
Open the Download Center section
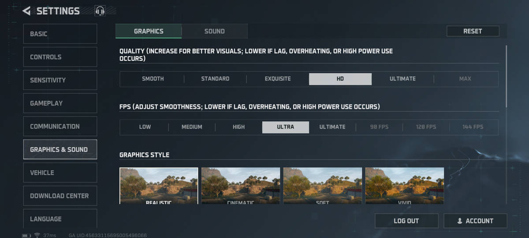[x=60, y=196]
